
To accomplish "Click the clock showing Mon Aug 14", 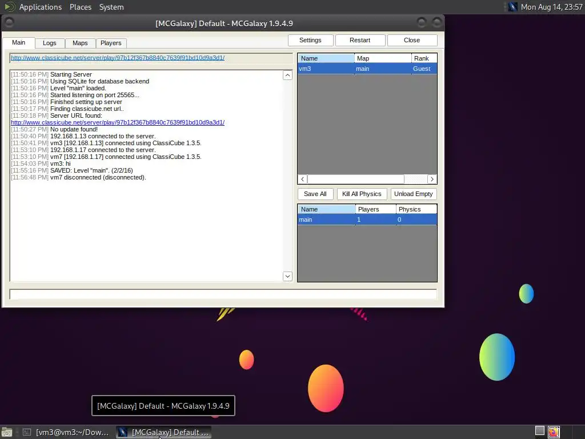I will pos(551,7).
